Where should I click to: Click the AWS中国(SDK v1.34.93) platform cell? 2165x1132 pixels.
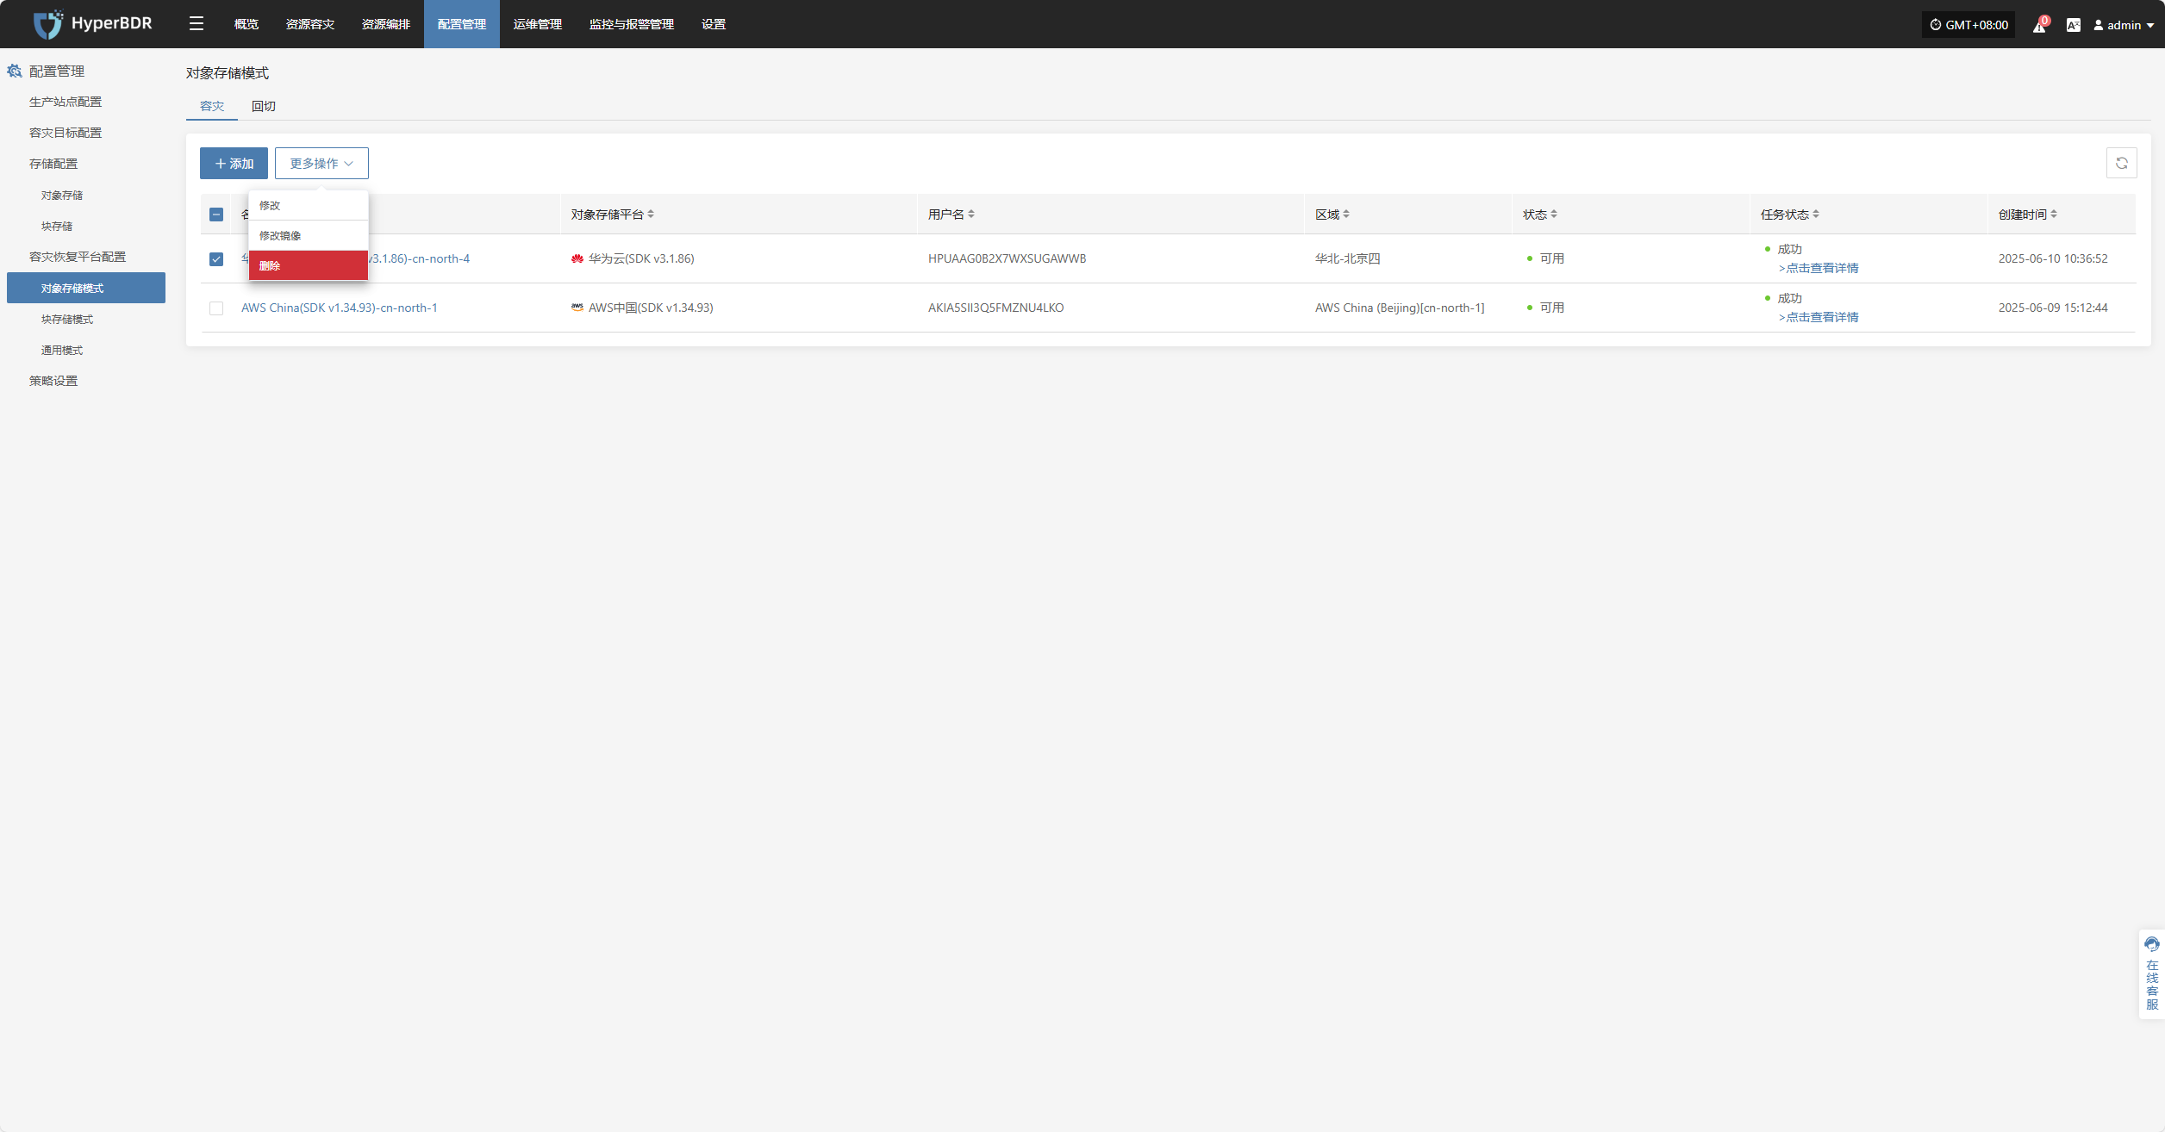click(x=642, y=308)
